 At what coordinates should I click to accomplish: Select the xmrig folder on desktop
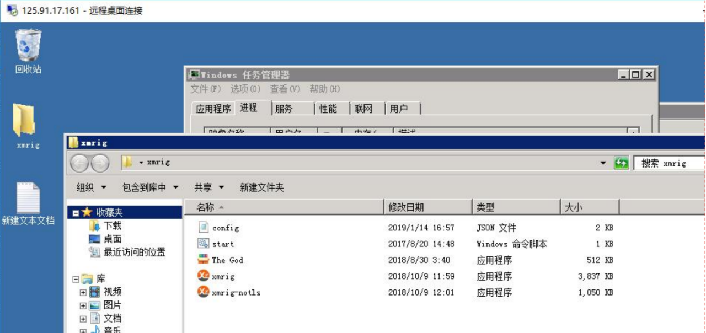click(24, 120)
